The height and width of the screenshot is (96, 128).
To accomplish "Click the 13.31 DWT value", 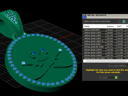I will [120, 47].
